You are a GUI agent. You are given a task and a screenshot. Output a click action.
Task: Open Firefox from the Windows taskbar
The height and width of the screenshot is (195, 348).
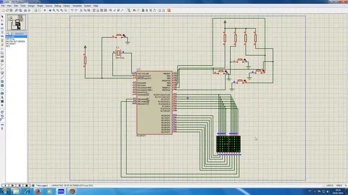click(x=38, y=191)
